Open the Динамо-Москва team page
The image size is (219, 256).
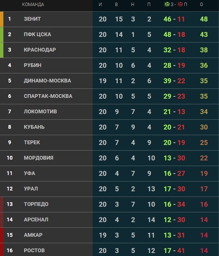pyautogui.click(x=47, y=81)
